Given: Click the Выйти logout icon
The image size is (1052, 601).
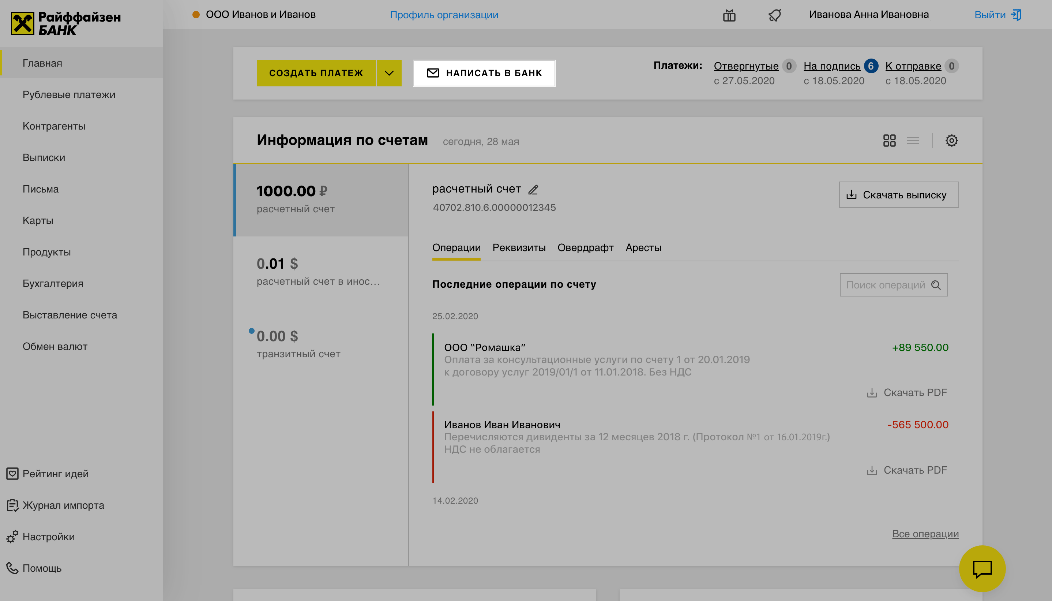Looking at the screenshot, I should (x=1016, y=15).
